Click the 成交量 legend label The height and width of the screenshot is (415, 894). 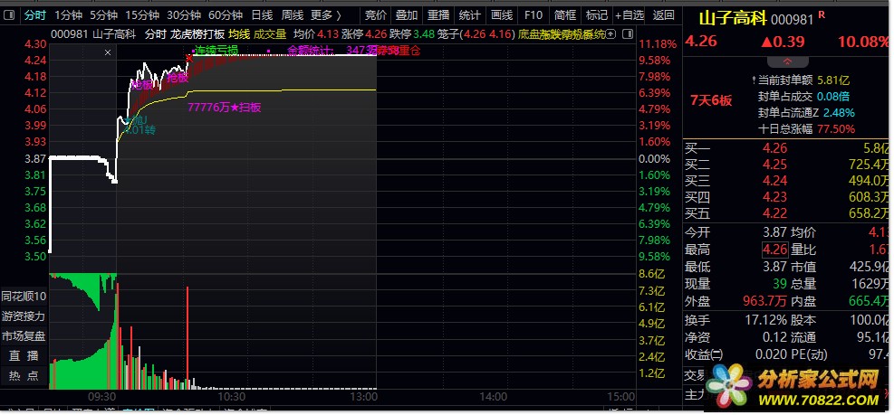coord(270,34)
